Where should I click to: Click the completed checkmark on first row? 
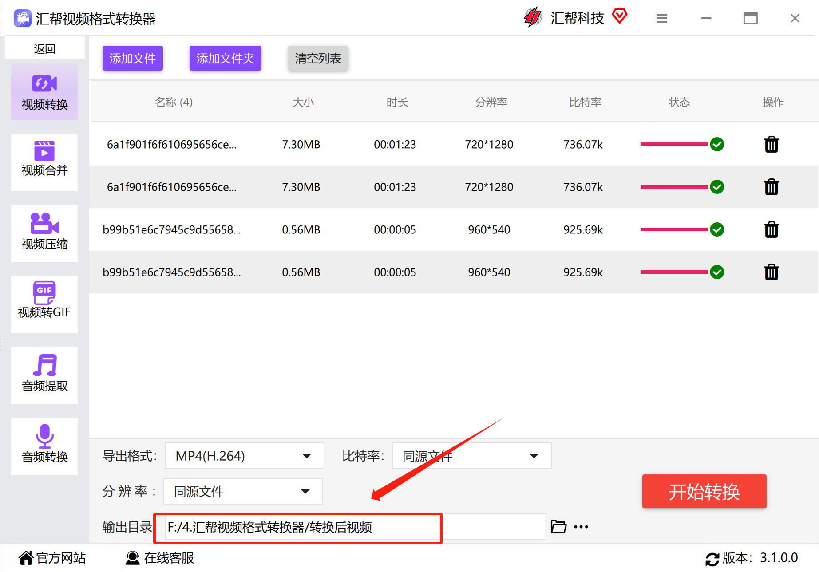click(x=717, y=144)
